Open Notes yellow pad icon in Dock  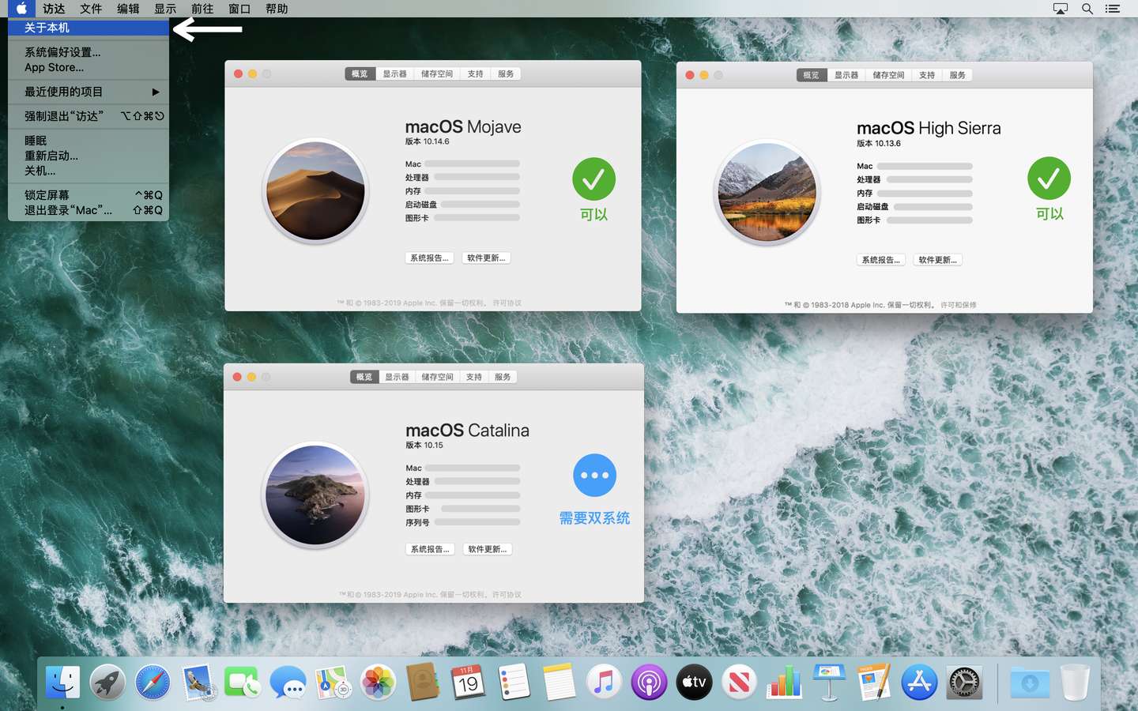pyautogui.click(x=559, y=682)
